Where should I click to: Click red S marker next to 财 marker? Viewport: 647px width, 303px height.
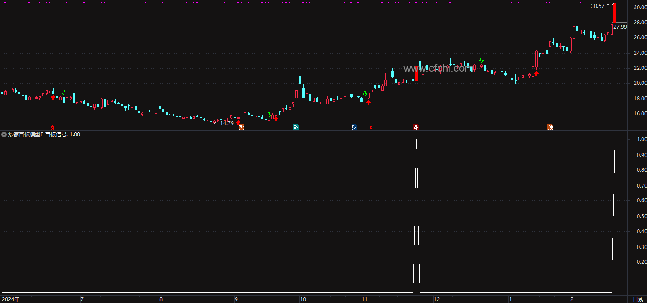(x=371, y=128)
